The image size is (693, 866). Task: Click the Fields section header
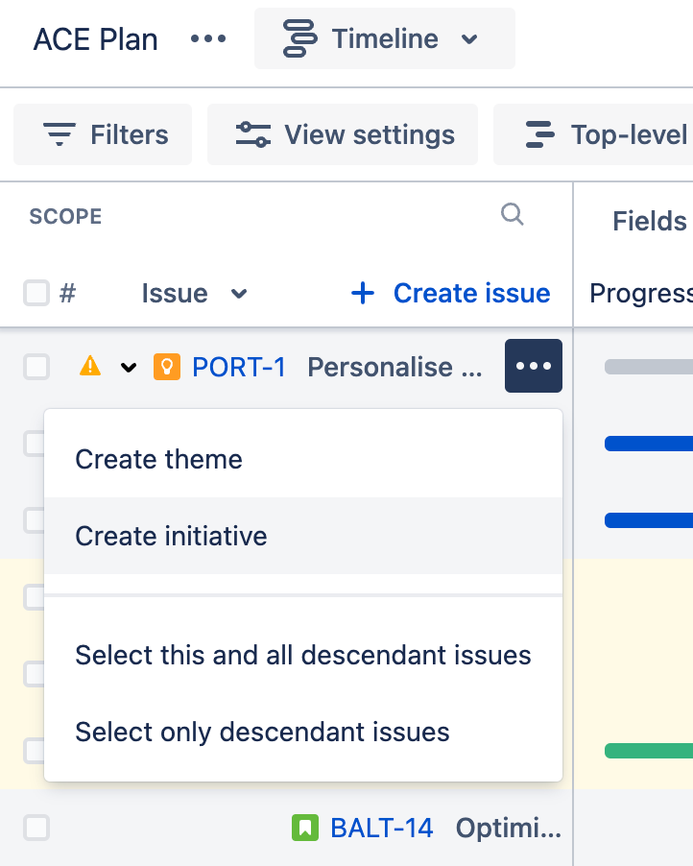pos(650,221)
